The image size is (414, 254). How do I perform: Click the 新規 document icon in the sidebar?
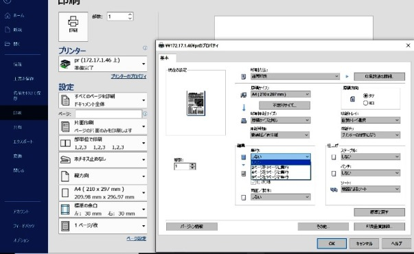pos(8,30)
